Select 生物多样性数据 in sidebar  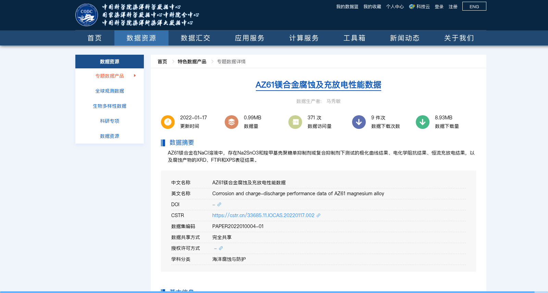[110, 106]
